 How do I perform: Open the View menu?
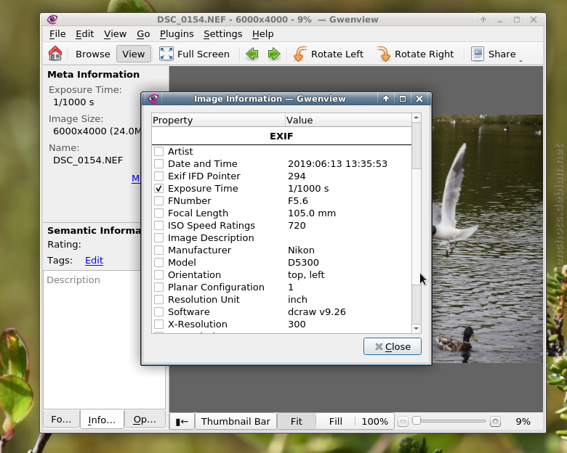[115, 33]
